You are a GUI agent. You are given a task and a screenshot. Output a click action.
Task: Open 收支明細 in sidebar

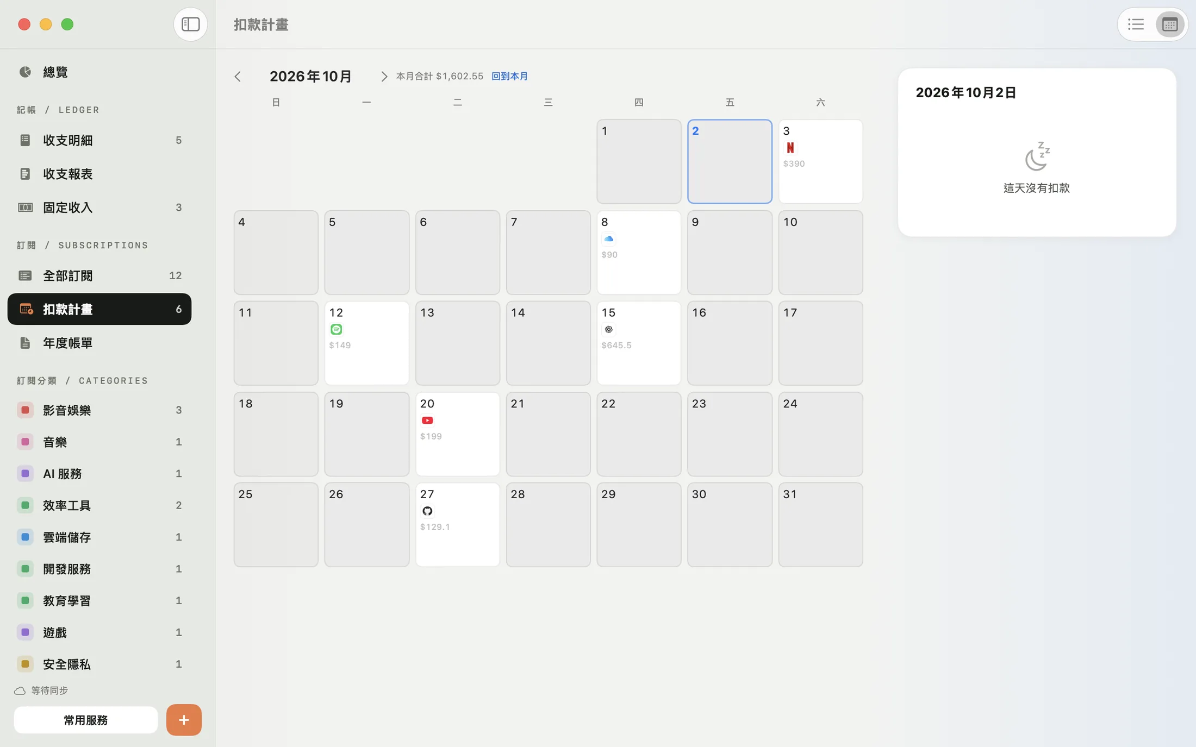click(x=99, y=140)
